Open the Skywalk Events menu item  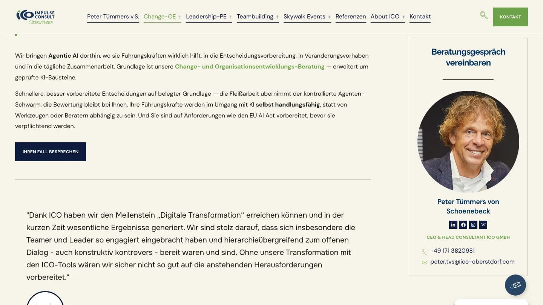pyautogui.click(x=304, y=17)
